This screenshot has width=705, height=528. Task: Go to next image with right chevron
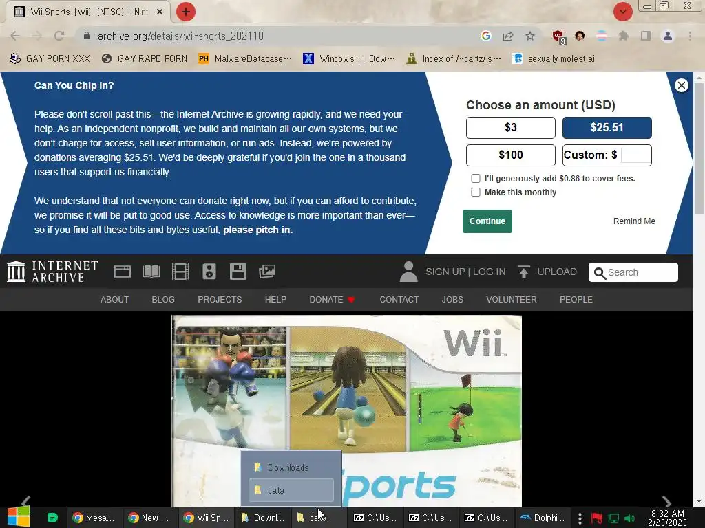coord(666,502)
